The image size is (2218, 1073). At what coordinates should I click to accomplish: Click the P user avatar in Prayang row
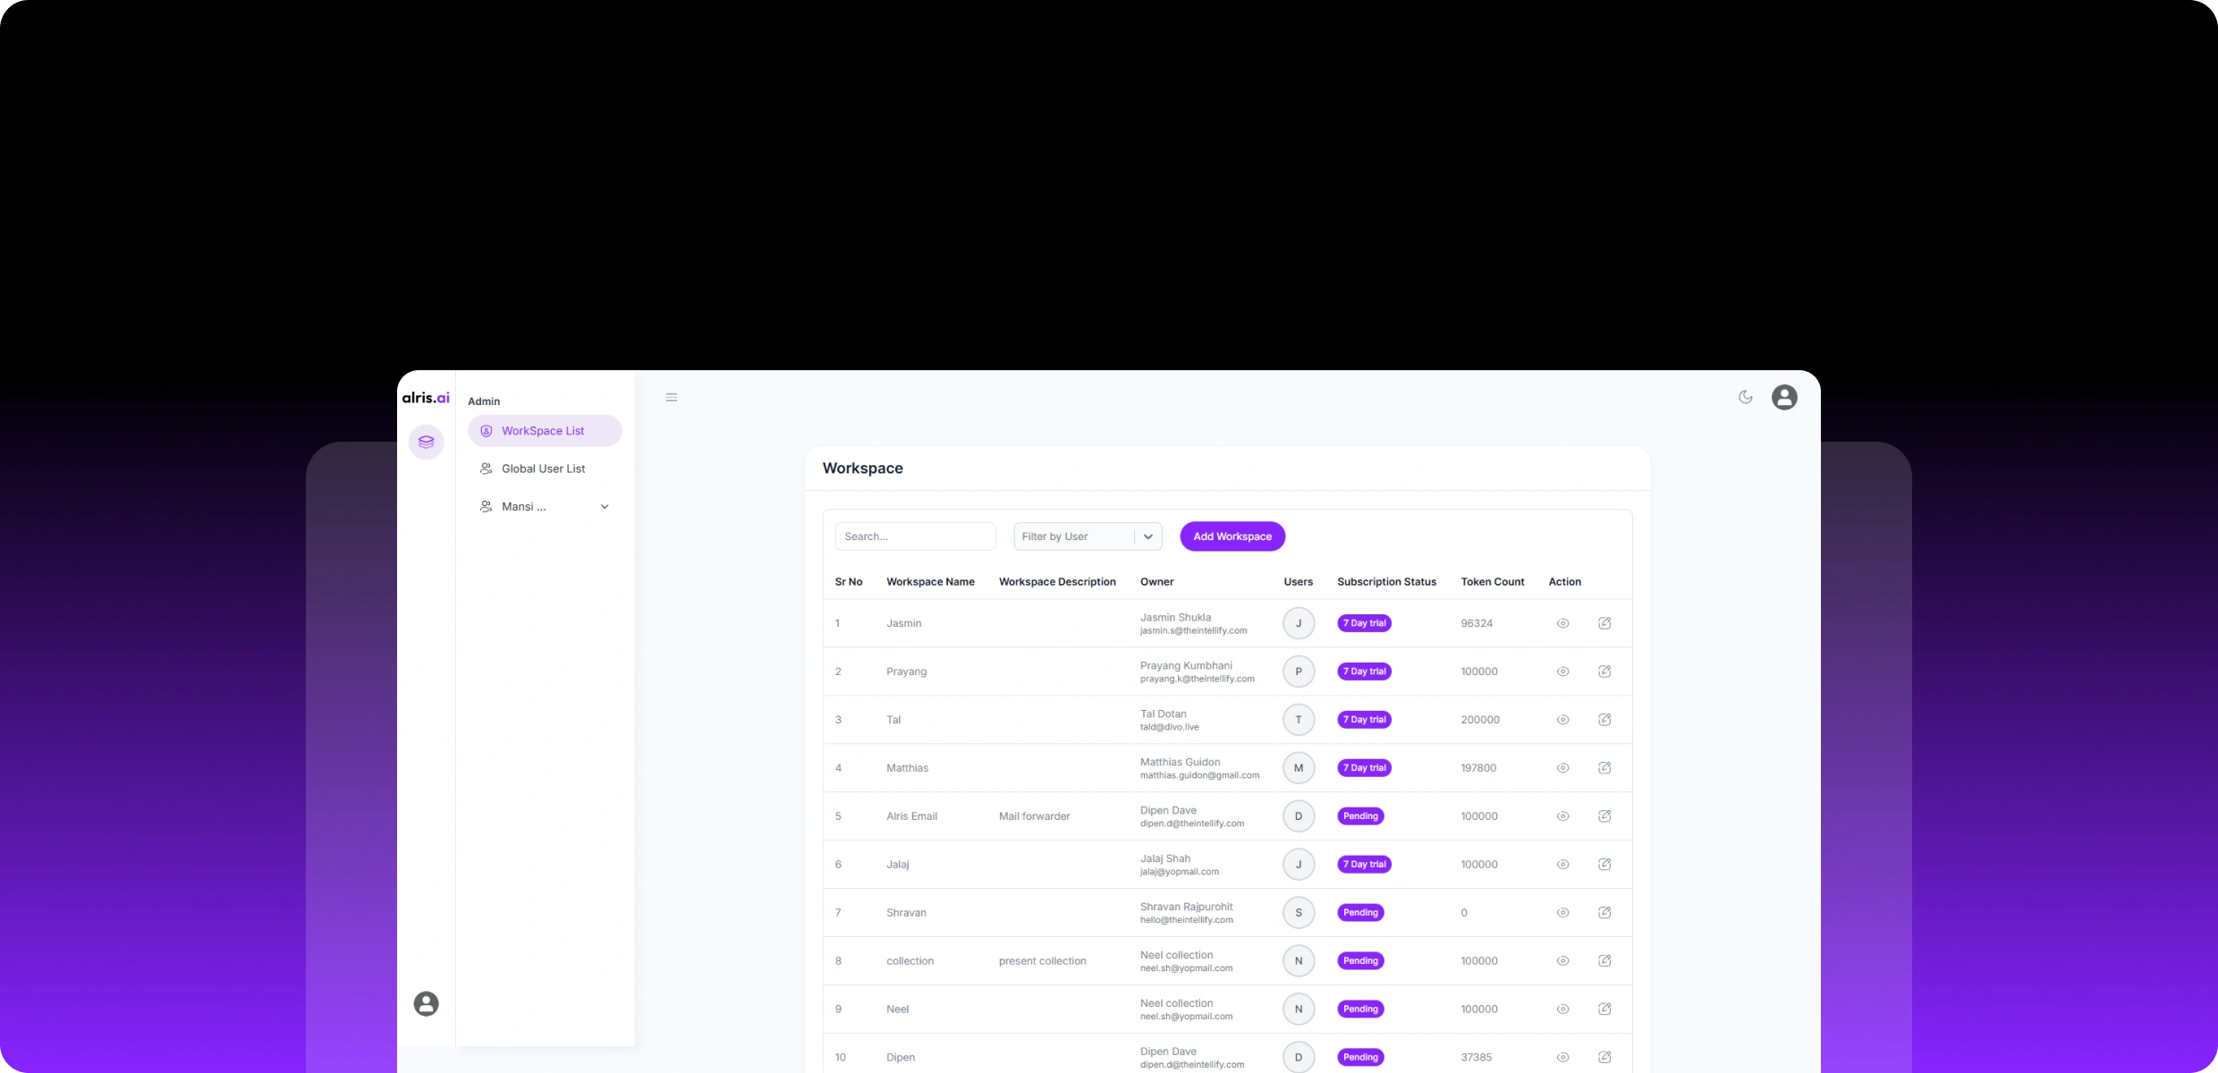pos(1299,672)
